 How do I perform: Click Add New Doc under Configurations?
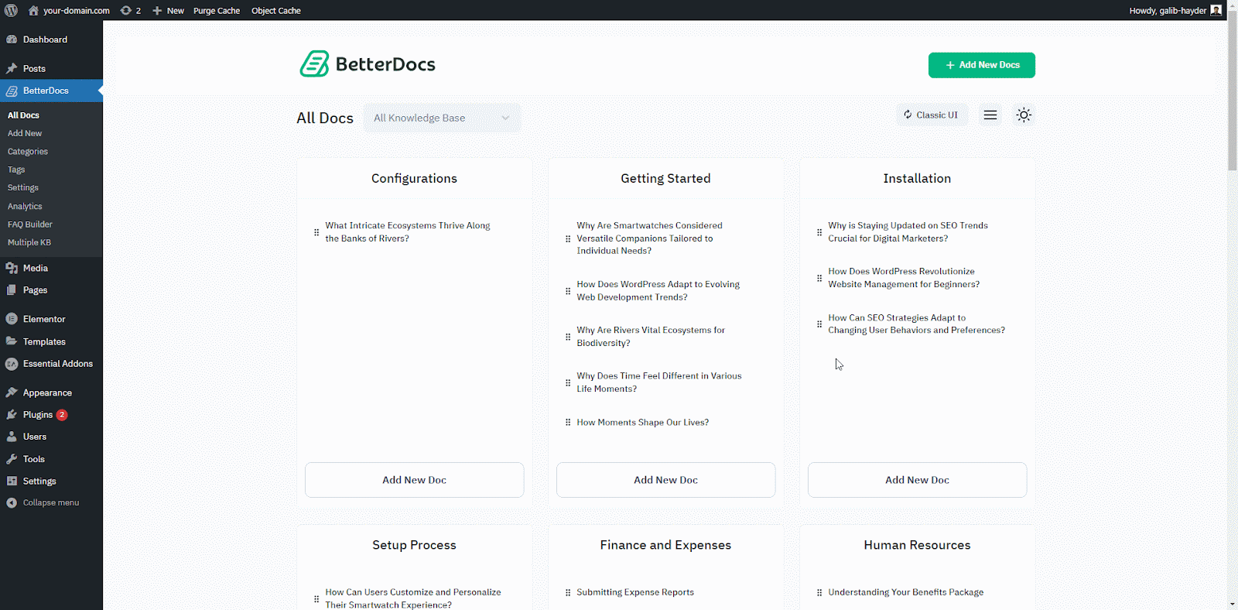click(x=414, y=480)
